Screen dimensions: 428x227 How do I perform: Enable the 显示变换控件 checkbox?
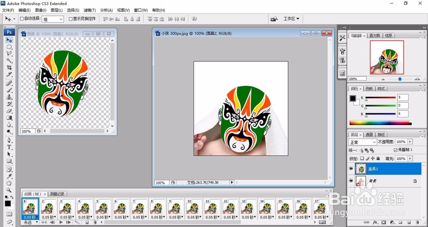[x=71, y=19]
